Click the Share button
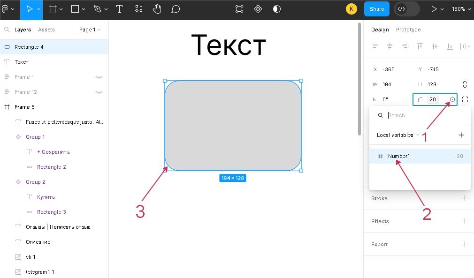The width and height of the screenshot is (474, 278). point(377,9)
